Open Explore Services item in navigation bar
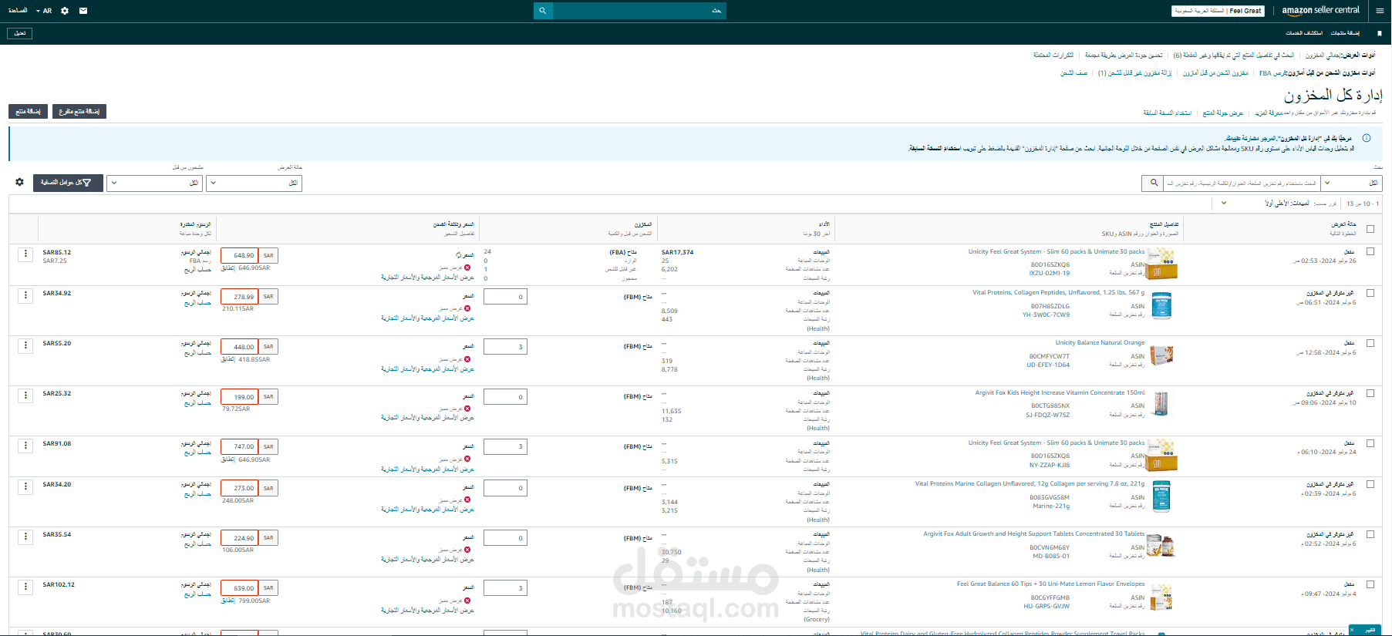 1304,33
